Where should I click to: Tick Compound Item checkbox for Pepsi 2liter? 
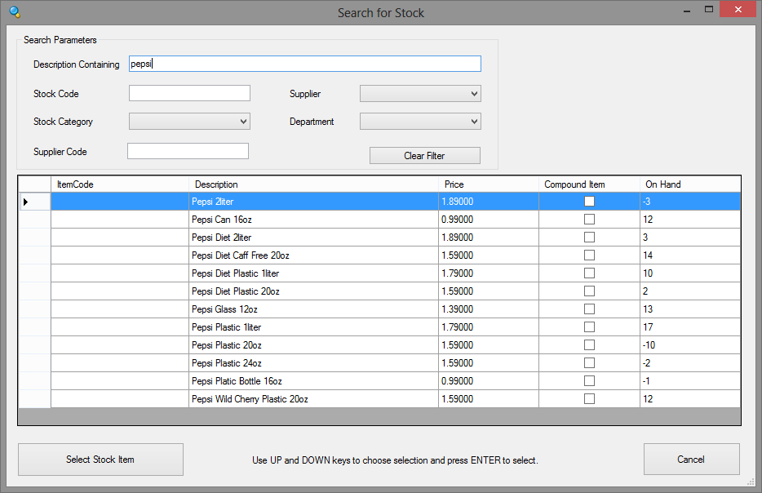pyautogui.click(x=589, y=202)
